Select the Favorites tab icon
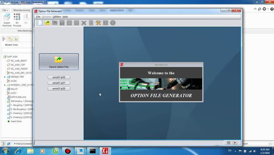Screen dimensions: 274x155 click(x=16, y=39)
